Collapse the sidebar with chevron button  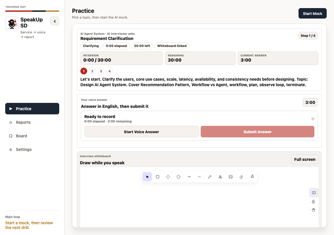tap(55, 21)
